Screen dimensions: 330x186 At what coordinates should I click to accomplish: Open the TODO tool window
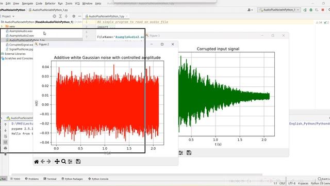tap(15, 179)
